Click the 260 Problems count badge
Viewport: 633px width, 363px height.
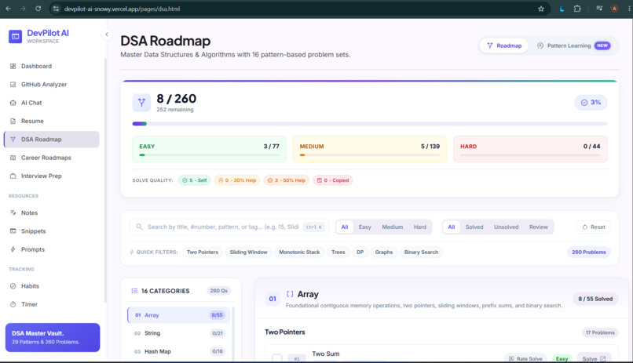click(x=588, y=252)
